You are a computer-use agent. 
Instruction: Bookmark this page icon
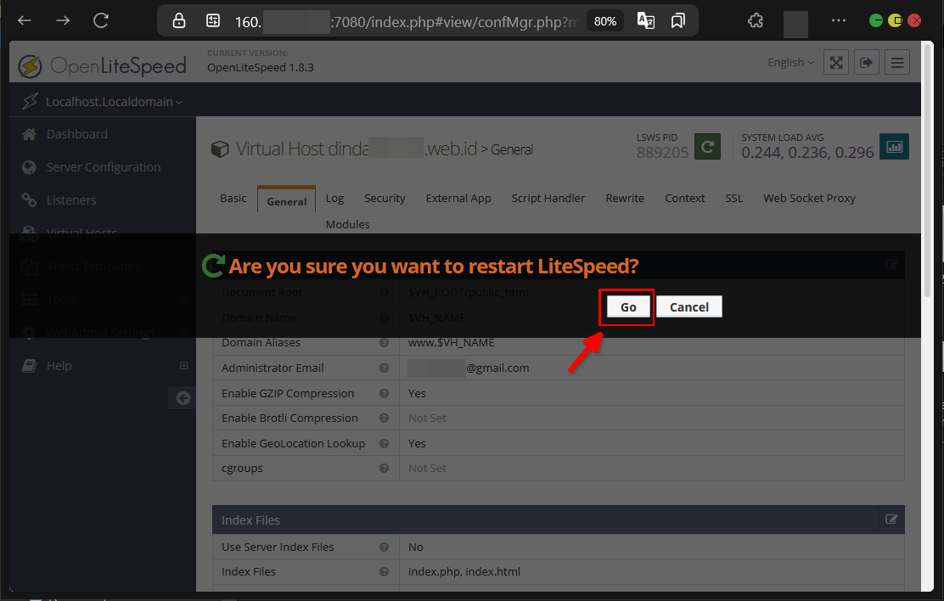678,21
